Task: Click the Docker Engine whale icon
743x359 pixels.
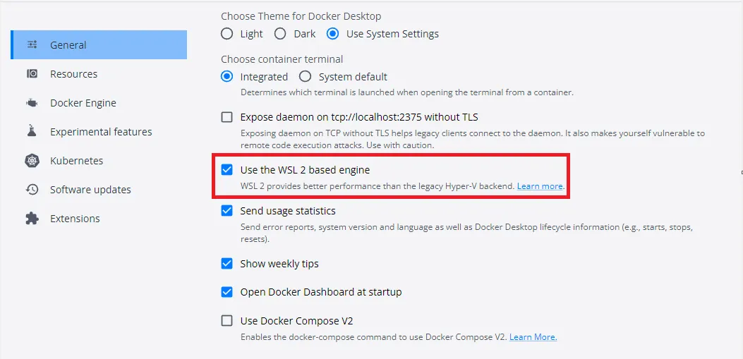Action: click(x=32, y=103)
